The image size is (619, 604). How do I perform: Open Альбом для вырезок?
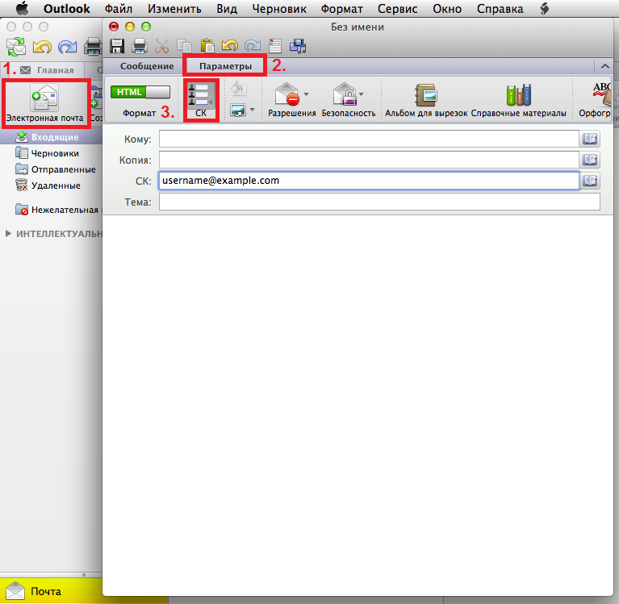pyautogui.click(x=426, y=100)
